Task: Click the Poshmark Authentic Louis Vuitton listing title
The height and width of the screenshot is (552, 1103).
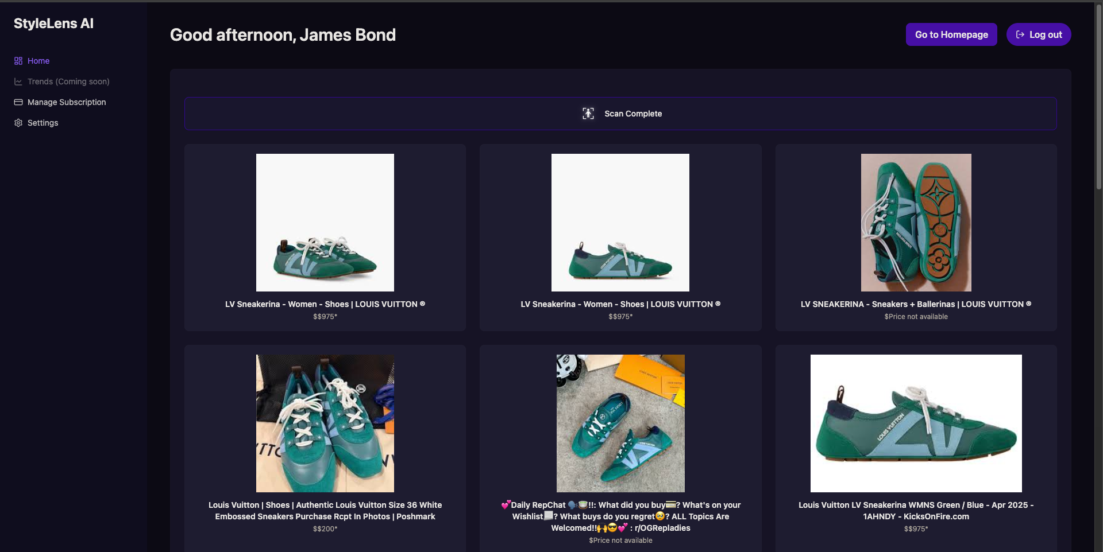Action: (x=325, y=511)
